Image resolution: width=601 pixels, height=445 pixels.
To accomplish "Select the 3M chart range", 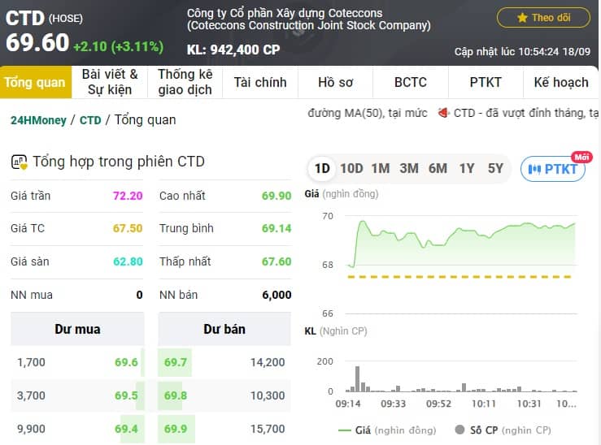I will coord(409,168).
